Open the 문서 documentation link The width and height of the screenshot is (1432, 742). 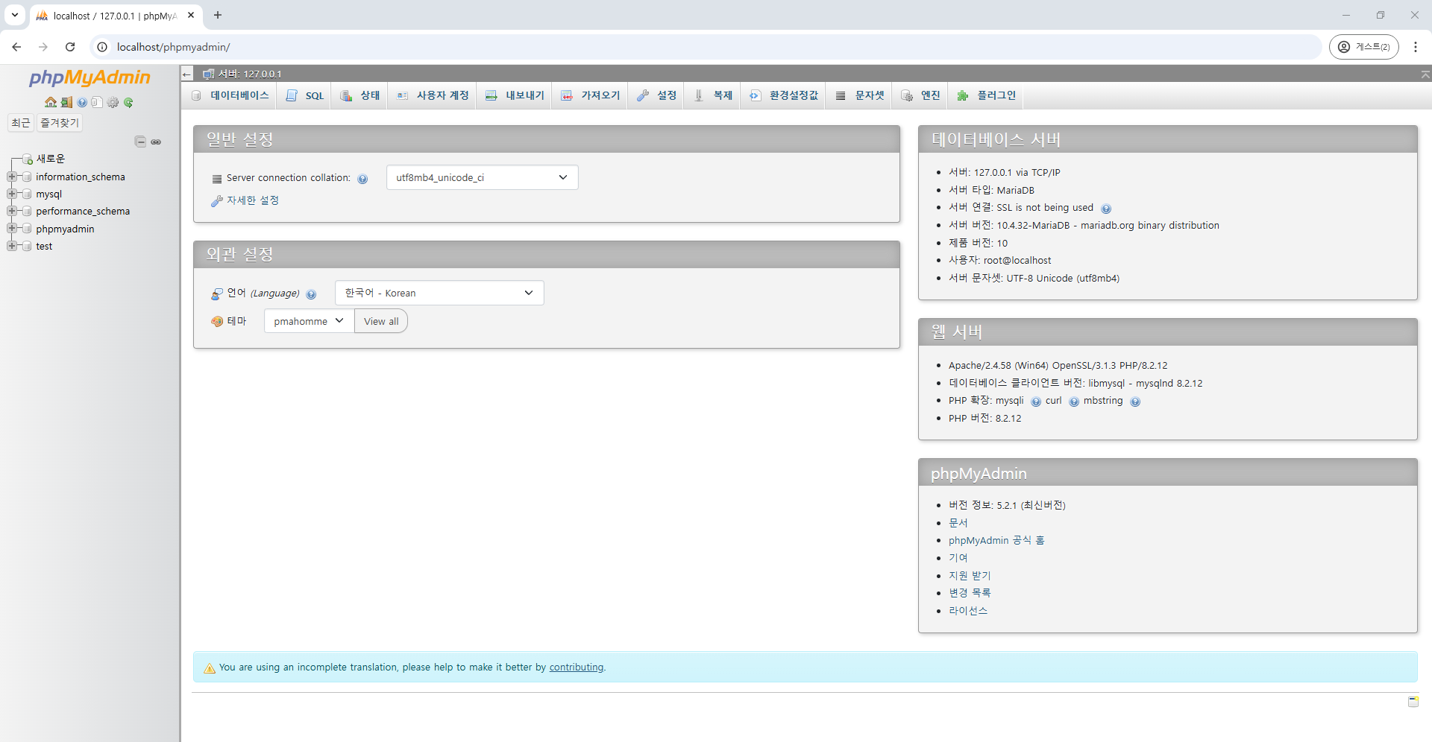pyautogui.click(x=958, y=523)
